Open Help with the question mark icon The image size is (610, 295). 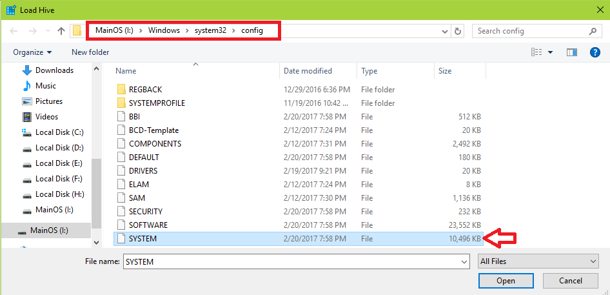595,52
